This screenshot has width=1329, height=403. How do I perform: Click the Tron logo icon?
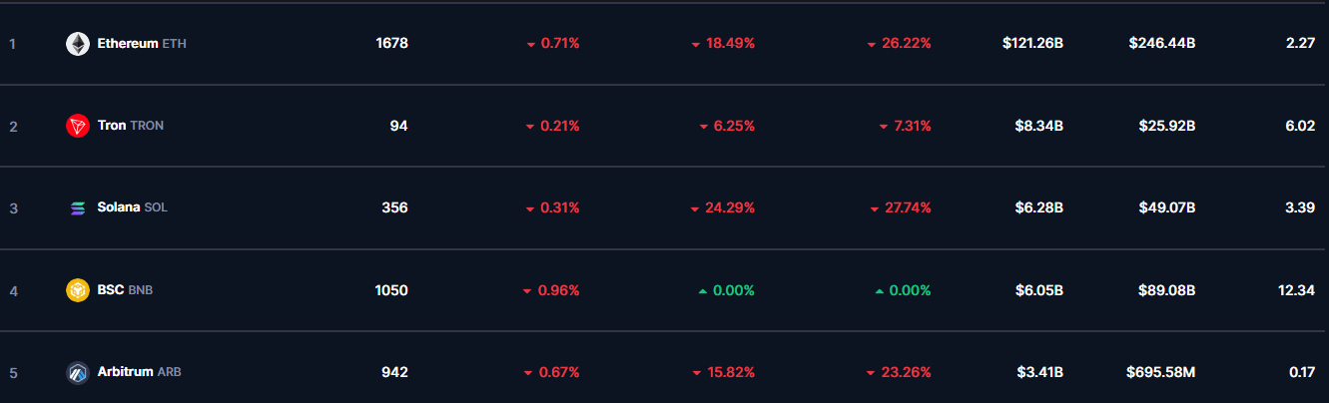click(x=78, y=126)
